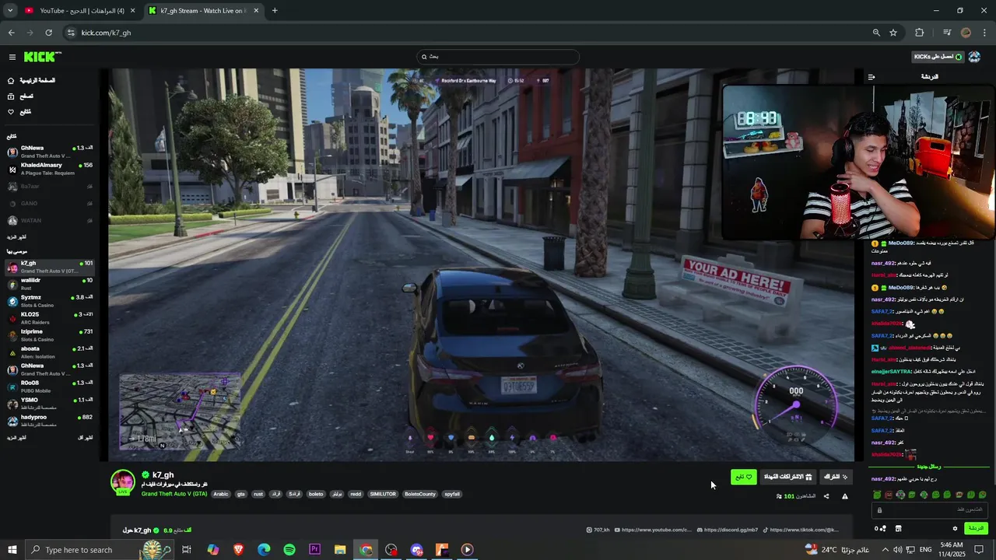Image resolution: width=996 pixels, height=560 pixels.
Task: Bookmark this page with star icon
Action: point(893,33)
